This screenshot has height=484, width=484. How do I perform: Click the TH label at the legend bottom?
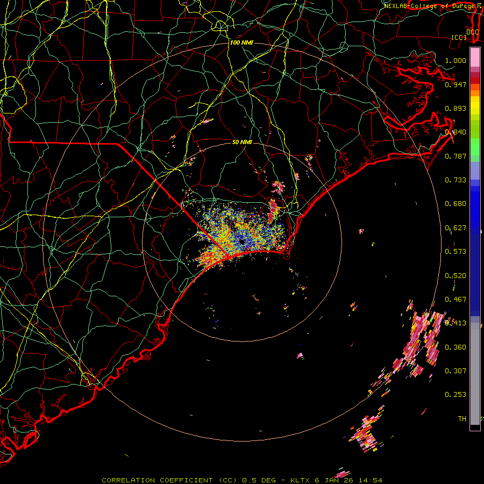pos(462,419)
